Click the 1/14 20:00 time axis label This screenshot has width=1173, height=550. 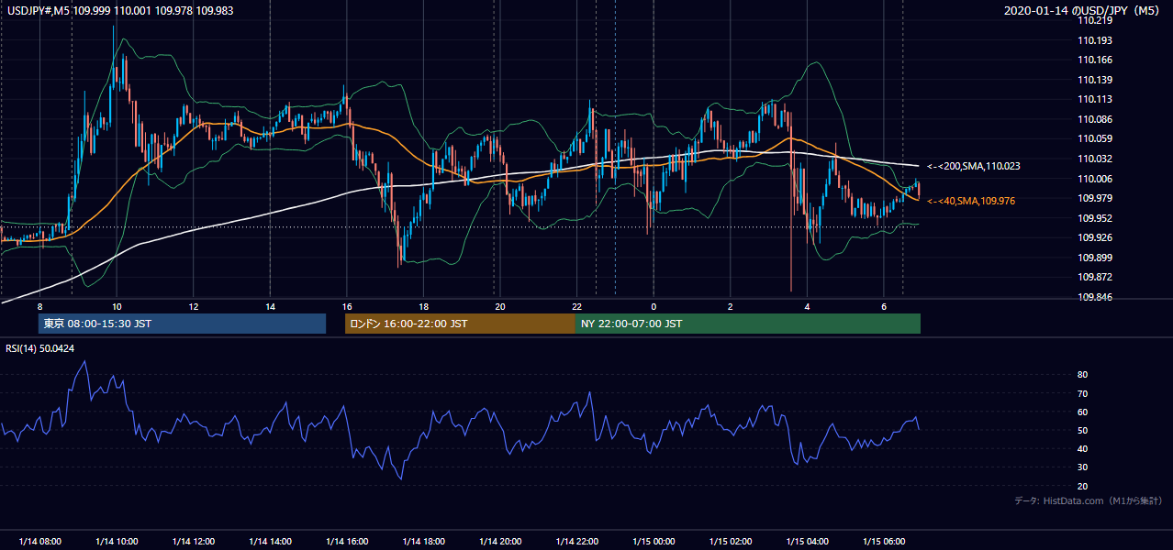click(x=501, y=541)
